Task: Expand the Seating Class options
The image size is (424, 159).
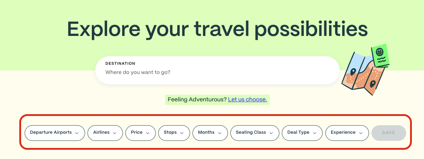Action: click(x=255, y=133)
